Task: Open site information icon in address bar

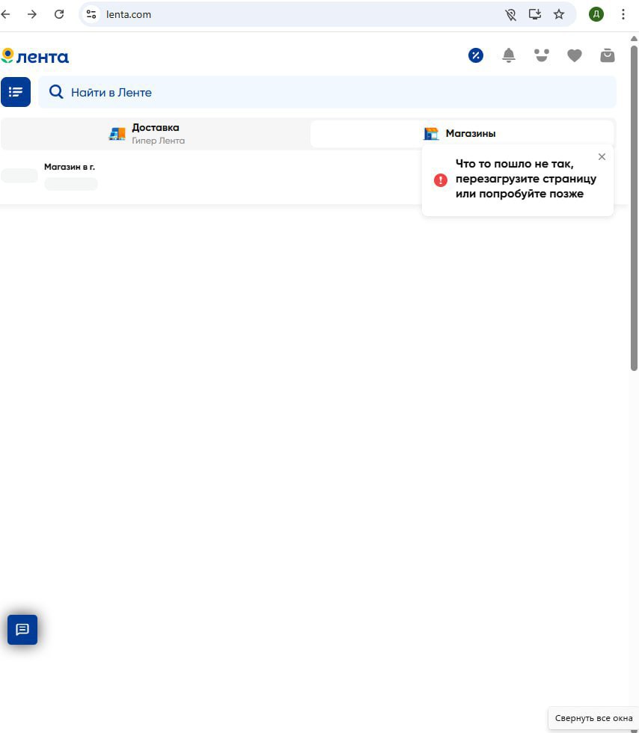Action: [x=91, y=14]
